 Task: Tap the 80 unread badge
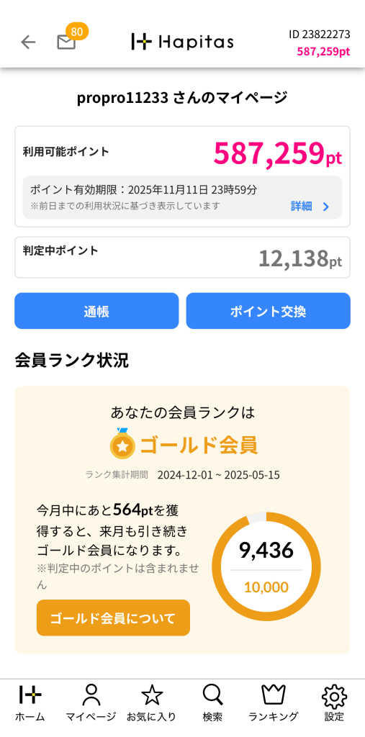(x=76, y=32)
